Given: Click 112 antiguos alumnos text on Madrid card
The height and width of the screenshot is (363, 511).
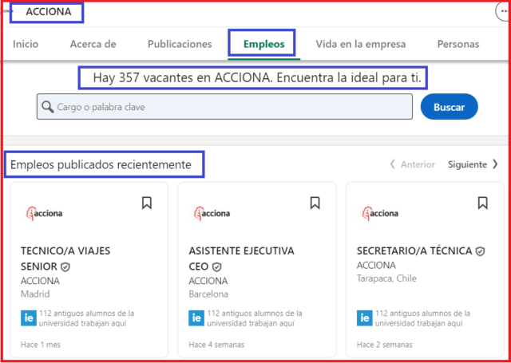Looking at the screenshot, I should pos(87,318).
